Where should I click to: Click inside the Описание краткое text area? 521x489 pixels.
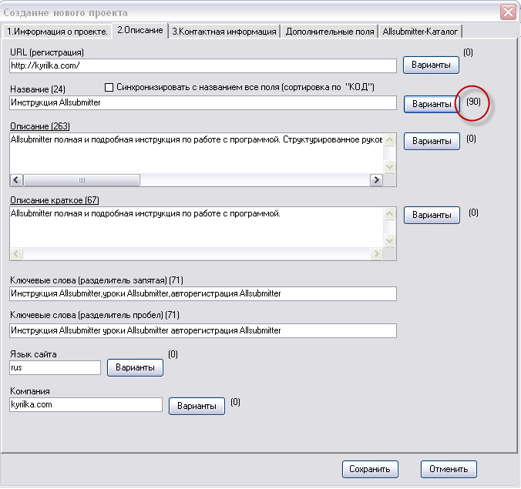(197, 227)
